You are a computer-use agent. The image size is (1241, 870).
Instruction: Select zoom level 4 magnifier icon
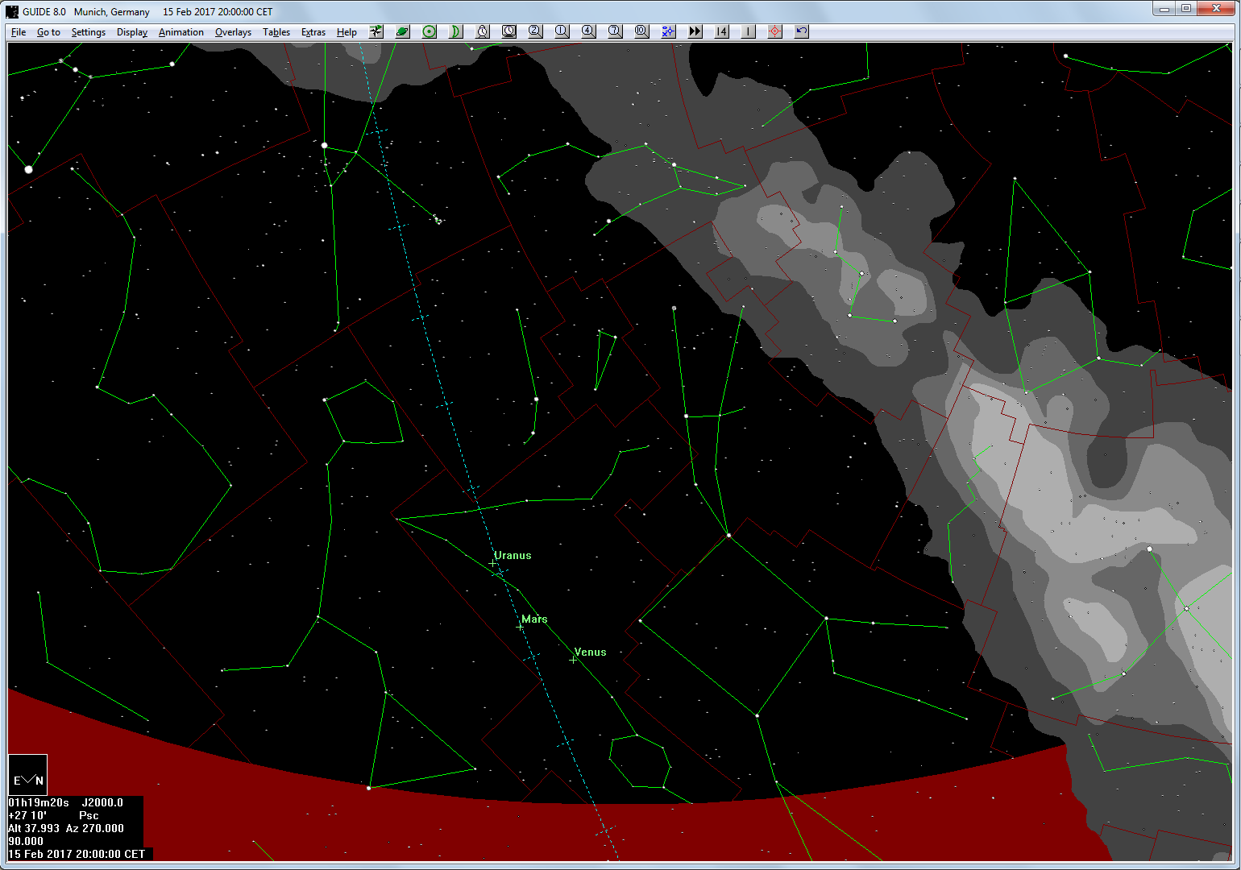click(x=589, y=31)
